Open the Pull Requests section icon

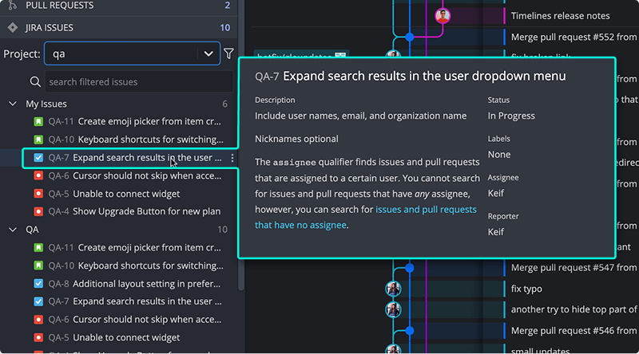tap(13, 5)
